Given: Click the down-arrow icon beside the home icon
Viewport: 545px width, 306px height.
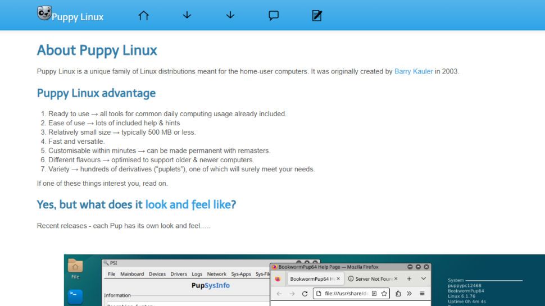Looking at the screenshot, I should click(187, 16).
